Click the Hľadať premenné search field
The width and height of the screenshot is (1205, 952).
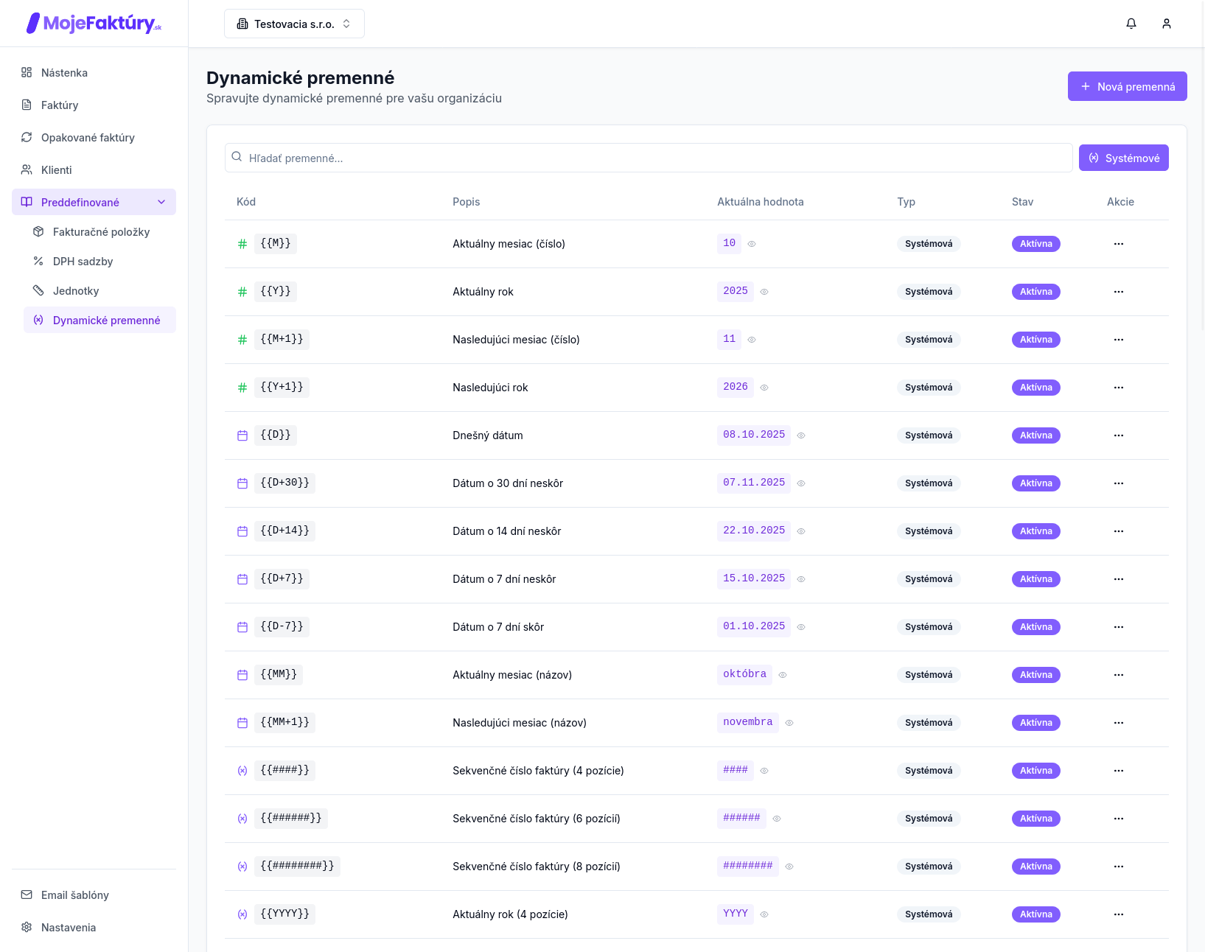(x=649, y=158)
